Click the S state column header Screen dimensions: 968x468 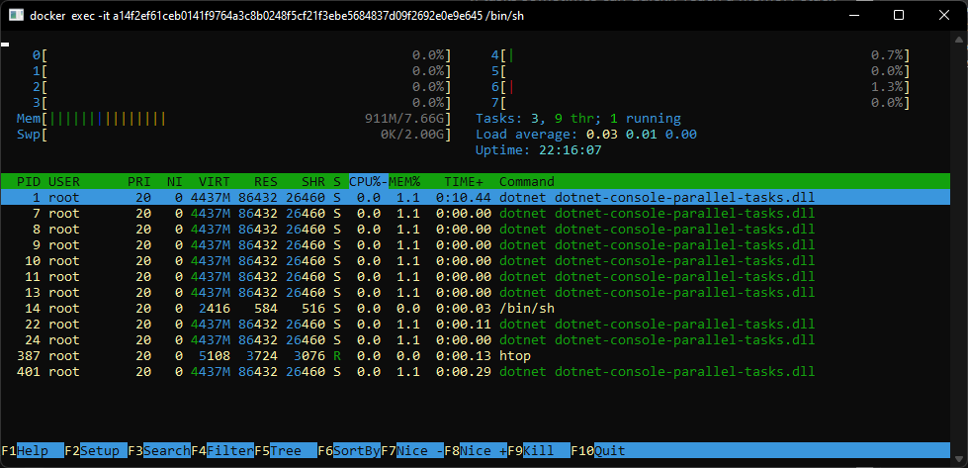pos(337,181)
